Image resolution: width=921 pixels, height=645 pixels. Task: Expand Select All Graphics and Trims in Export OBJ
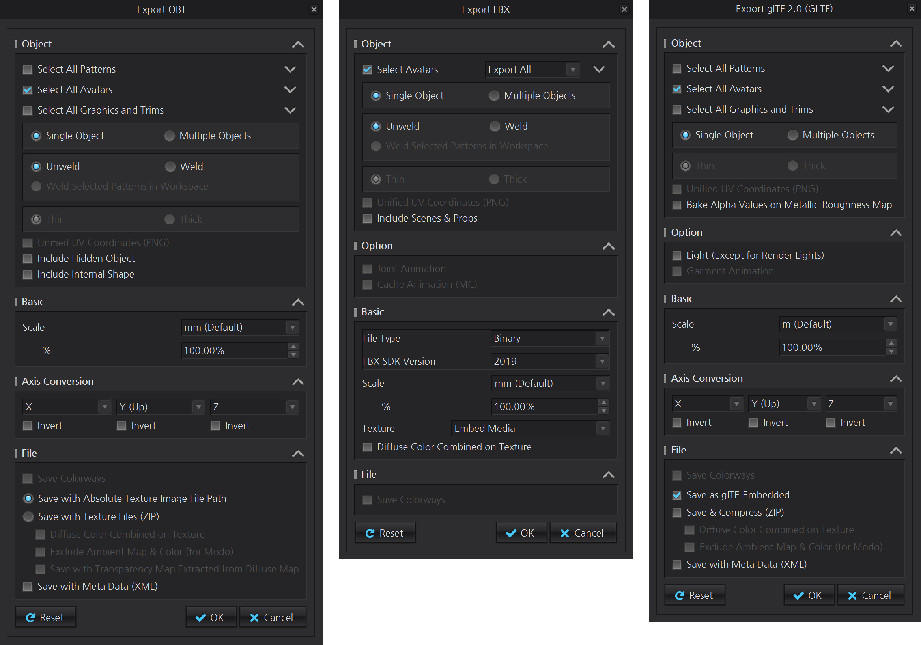pyautogui.click(x=290, y=110)
